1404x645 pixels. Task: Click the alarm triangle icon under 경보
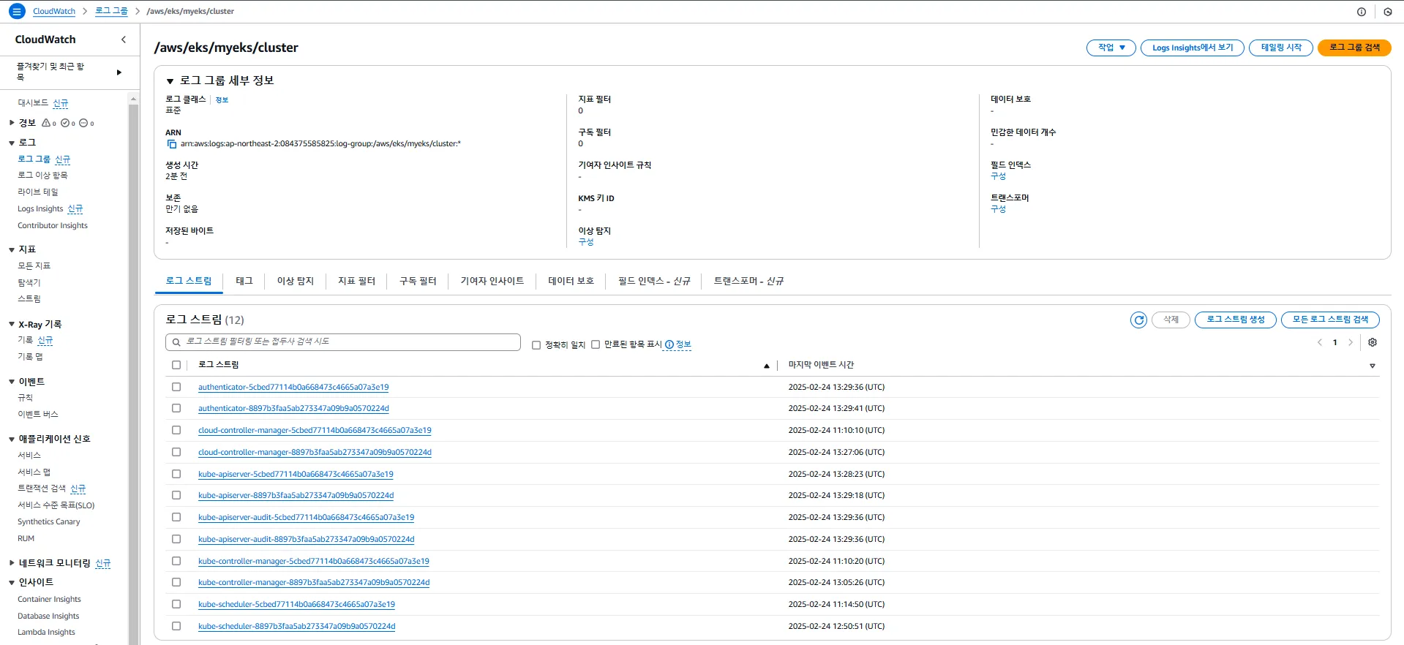point(46,123)
